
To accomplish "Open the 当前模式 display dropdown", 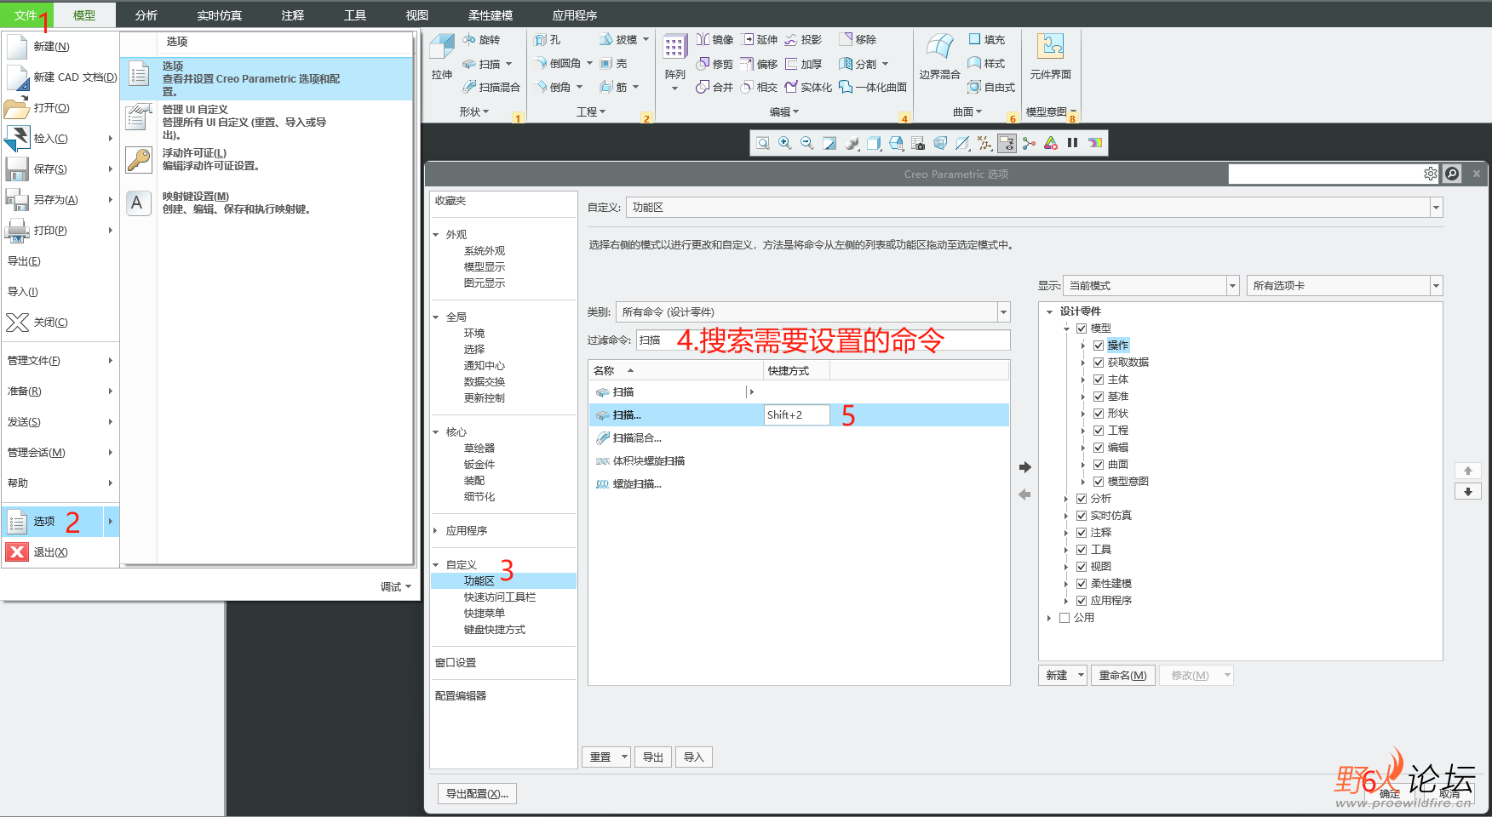I will (x=1232, y=286).
